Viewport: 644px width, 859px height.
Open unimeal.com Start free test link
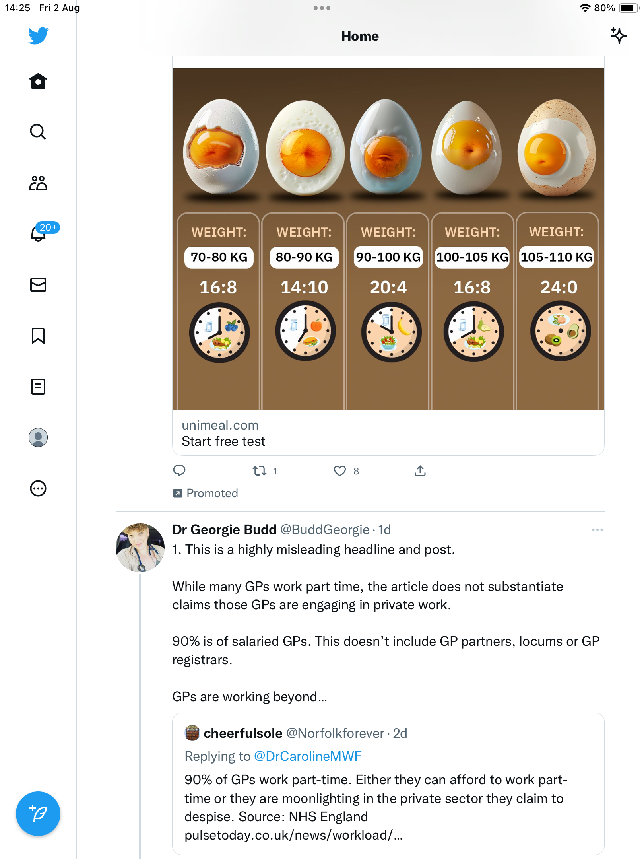point(388,433)
